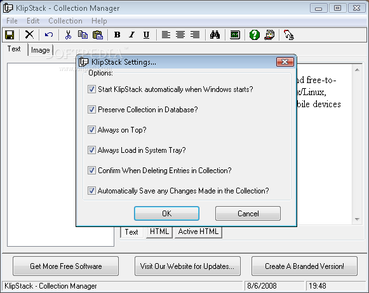Open the Collection menu

(65, 21)
